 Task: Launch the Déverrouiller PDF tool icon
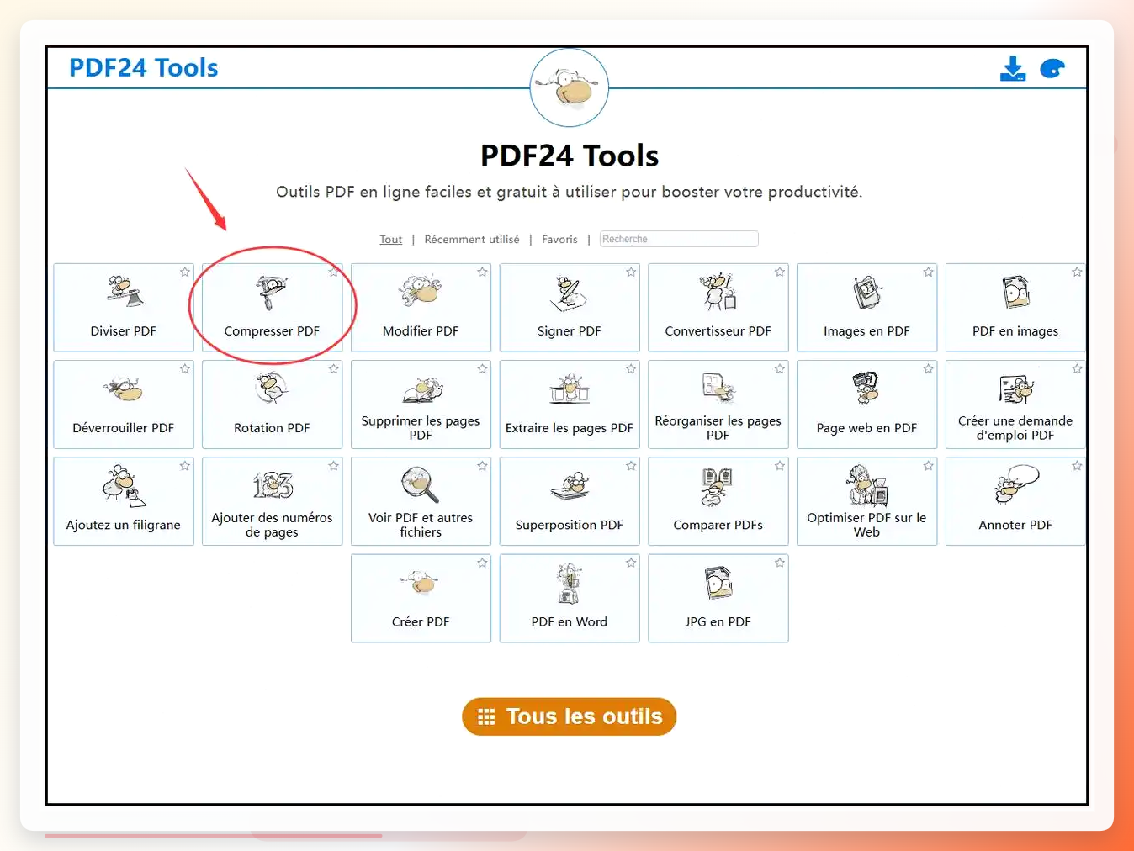pos(124,388)
